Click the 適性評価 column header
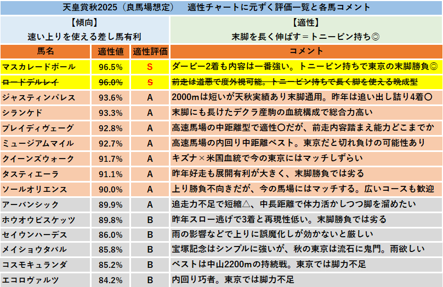This screenshot has width=443, height=287. [150, 51]
